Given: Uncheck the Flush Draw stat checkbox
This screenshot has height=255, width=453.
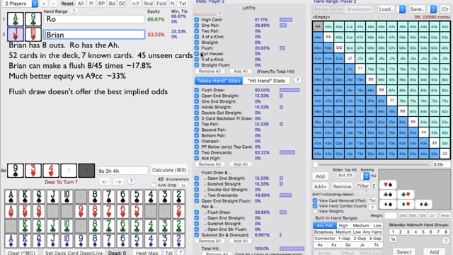Looking at the screenshot, I should pyautogui.click(x=197, y=90).
